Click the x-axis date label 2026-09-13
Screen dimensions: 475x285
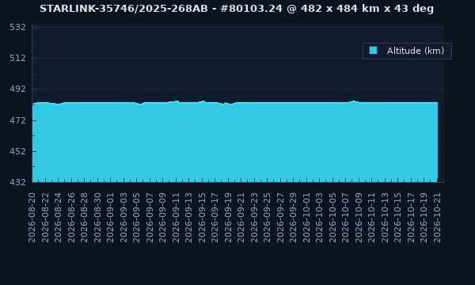pyautogui.click(x=188, y=218)
